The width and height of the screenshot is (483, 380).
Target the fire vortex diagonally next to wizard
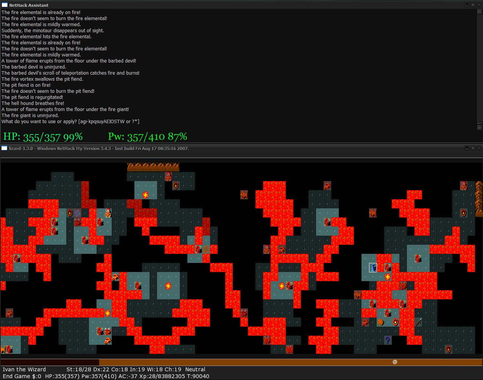(x=388, y=277)
